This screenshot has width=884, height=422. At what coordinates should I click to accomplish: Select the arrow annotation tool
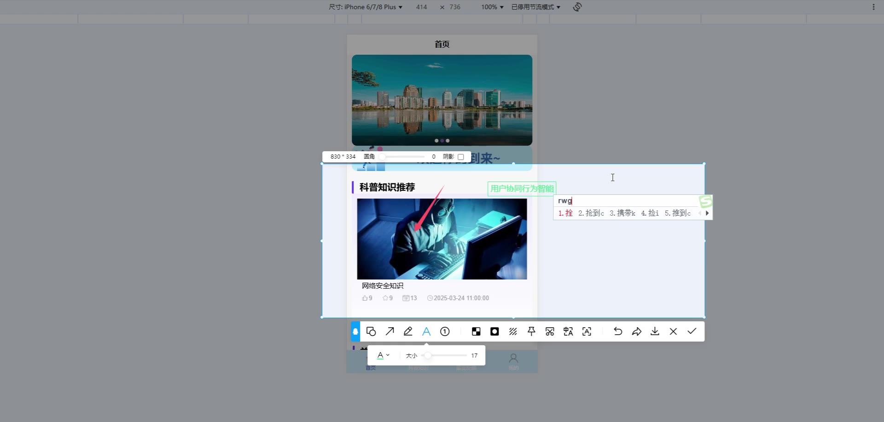pos(390,331)
